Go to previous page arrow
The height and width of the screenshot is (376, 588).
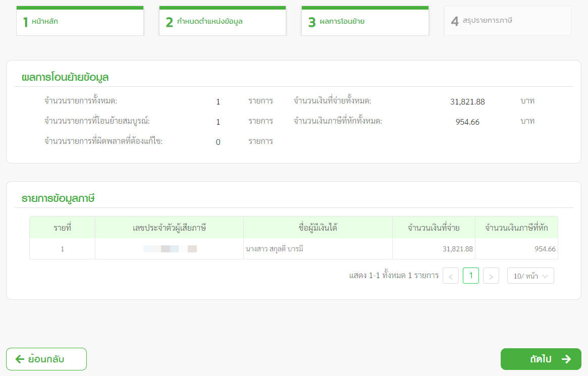[x=451, y=276]
